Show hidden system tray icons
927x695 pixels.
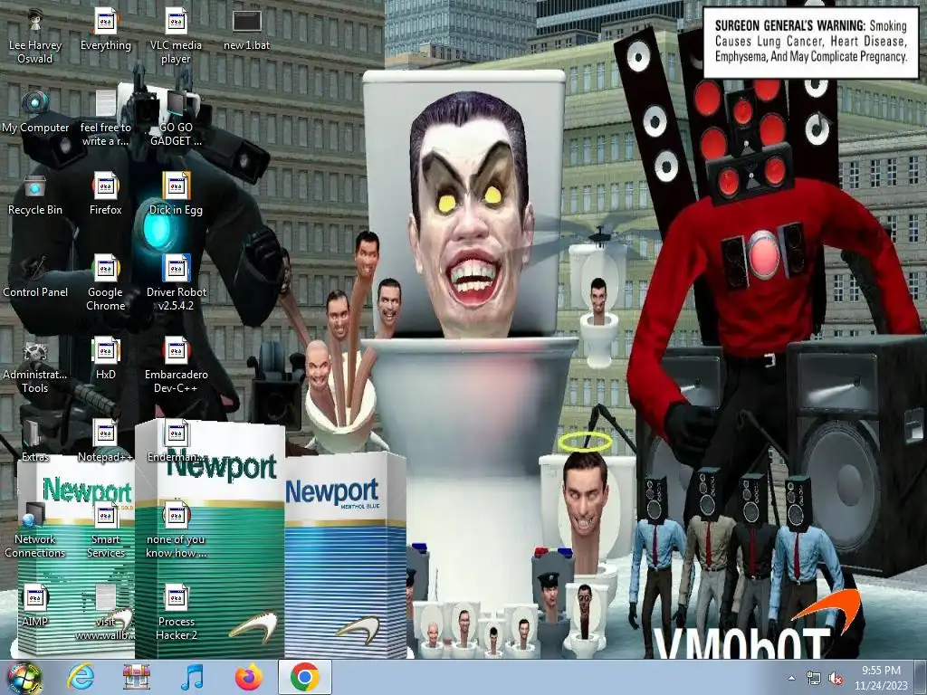(x=791, y=678)
